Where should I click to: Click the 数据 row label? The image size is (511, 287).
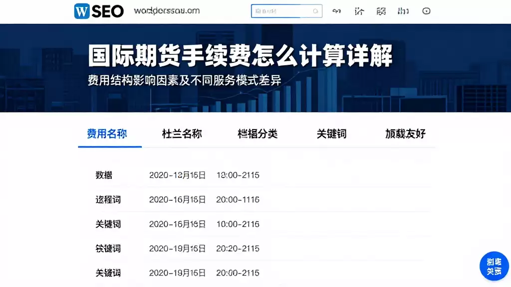click(x=104, y=175)
